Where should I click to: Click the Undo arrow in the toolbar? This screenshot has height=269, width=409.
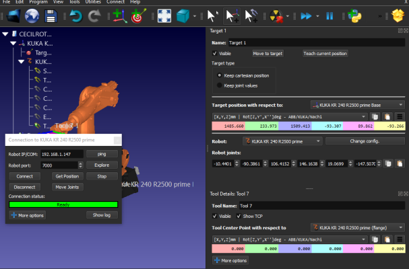tap(76, 14)
